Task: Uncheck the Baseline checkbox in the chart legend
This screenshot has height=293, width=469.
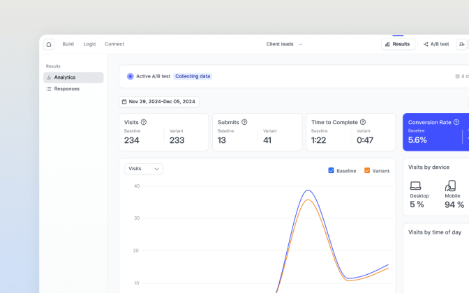Action: click(331, 170)
